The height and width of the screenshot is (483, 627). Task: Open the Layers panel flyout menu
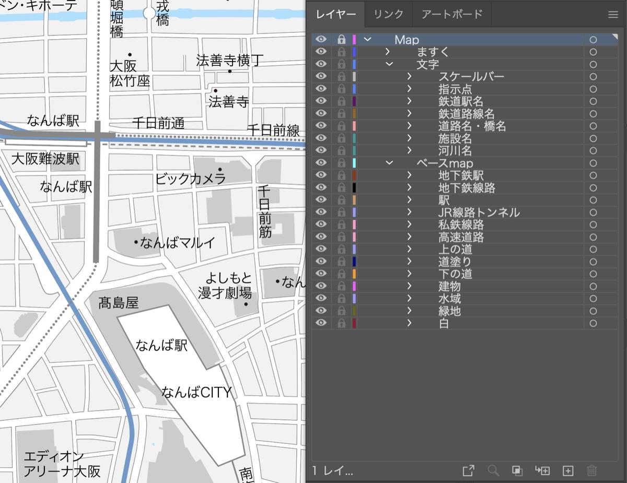[612, 15]
